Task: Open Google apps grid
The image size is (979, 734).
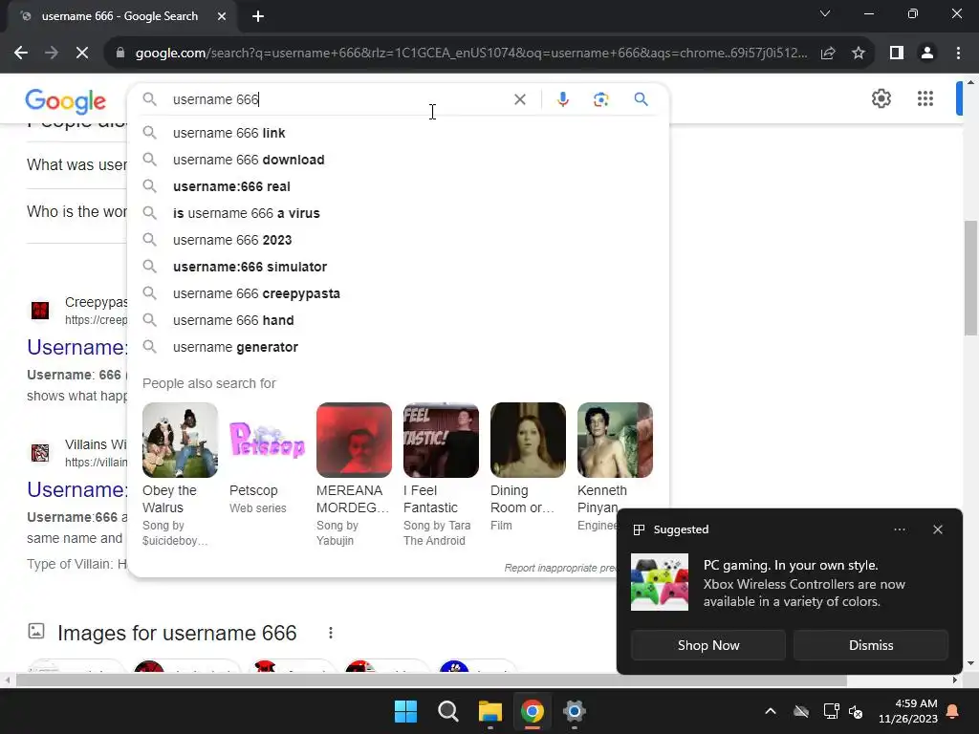Action: pos(925,98)
